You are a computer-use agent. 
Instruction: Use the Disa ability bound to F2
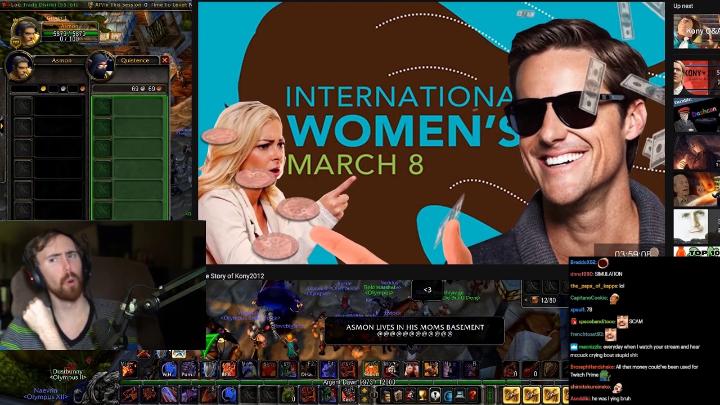(308, 369)
